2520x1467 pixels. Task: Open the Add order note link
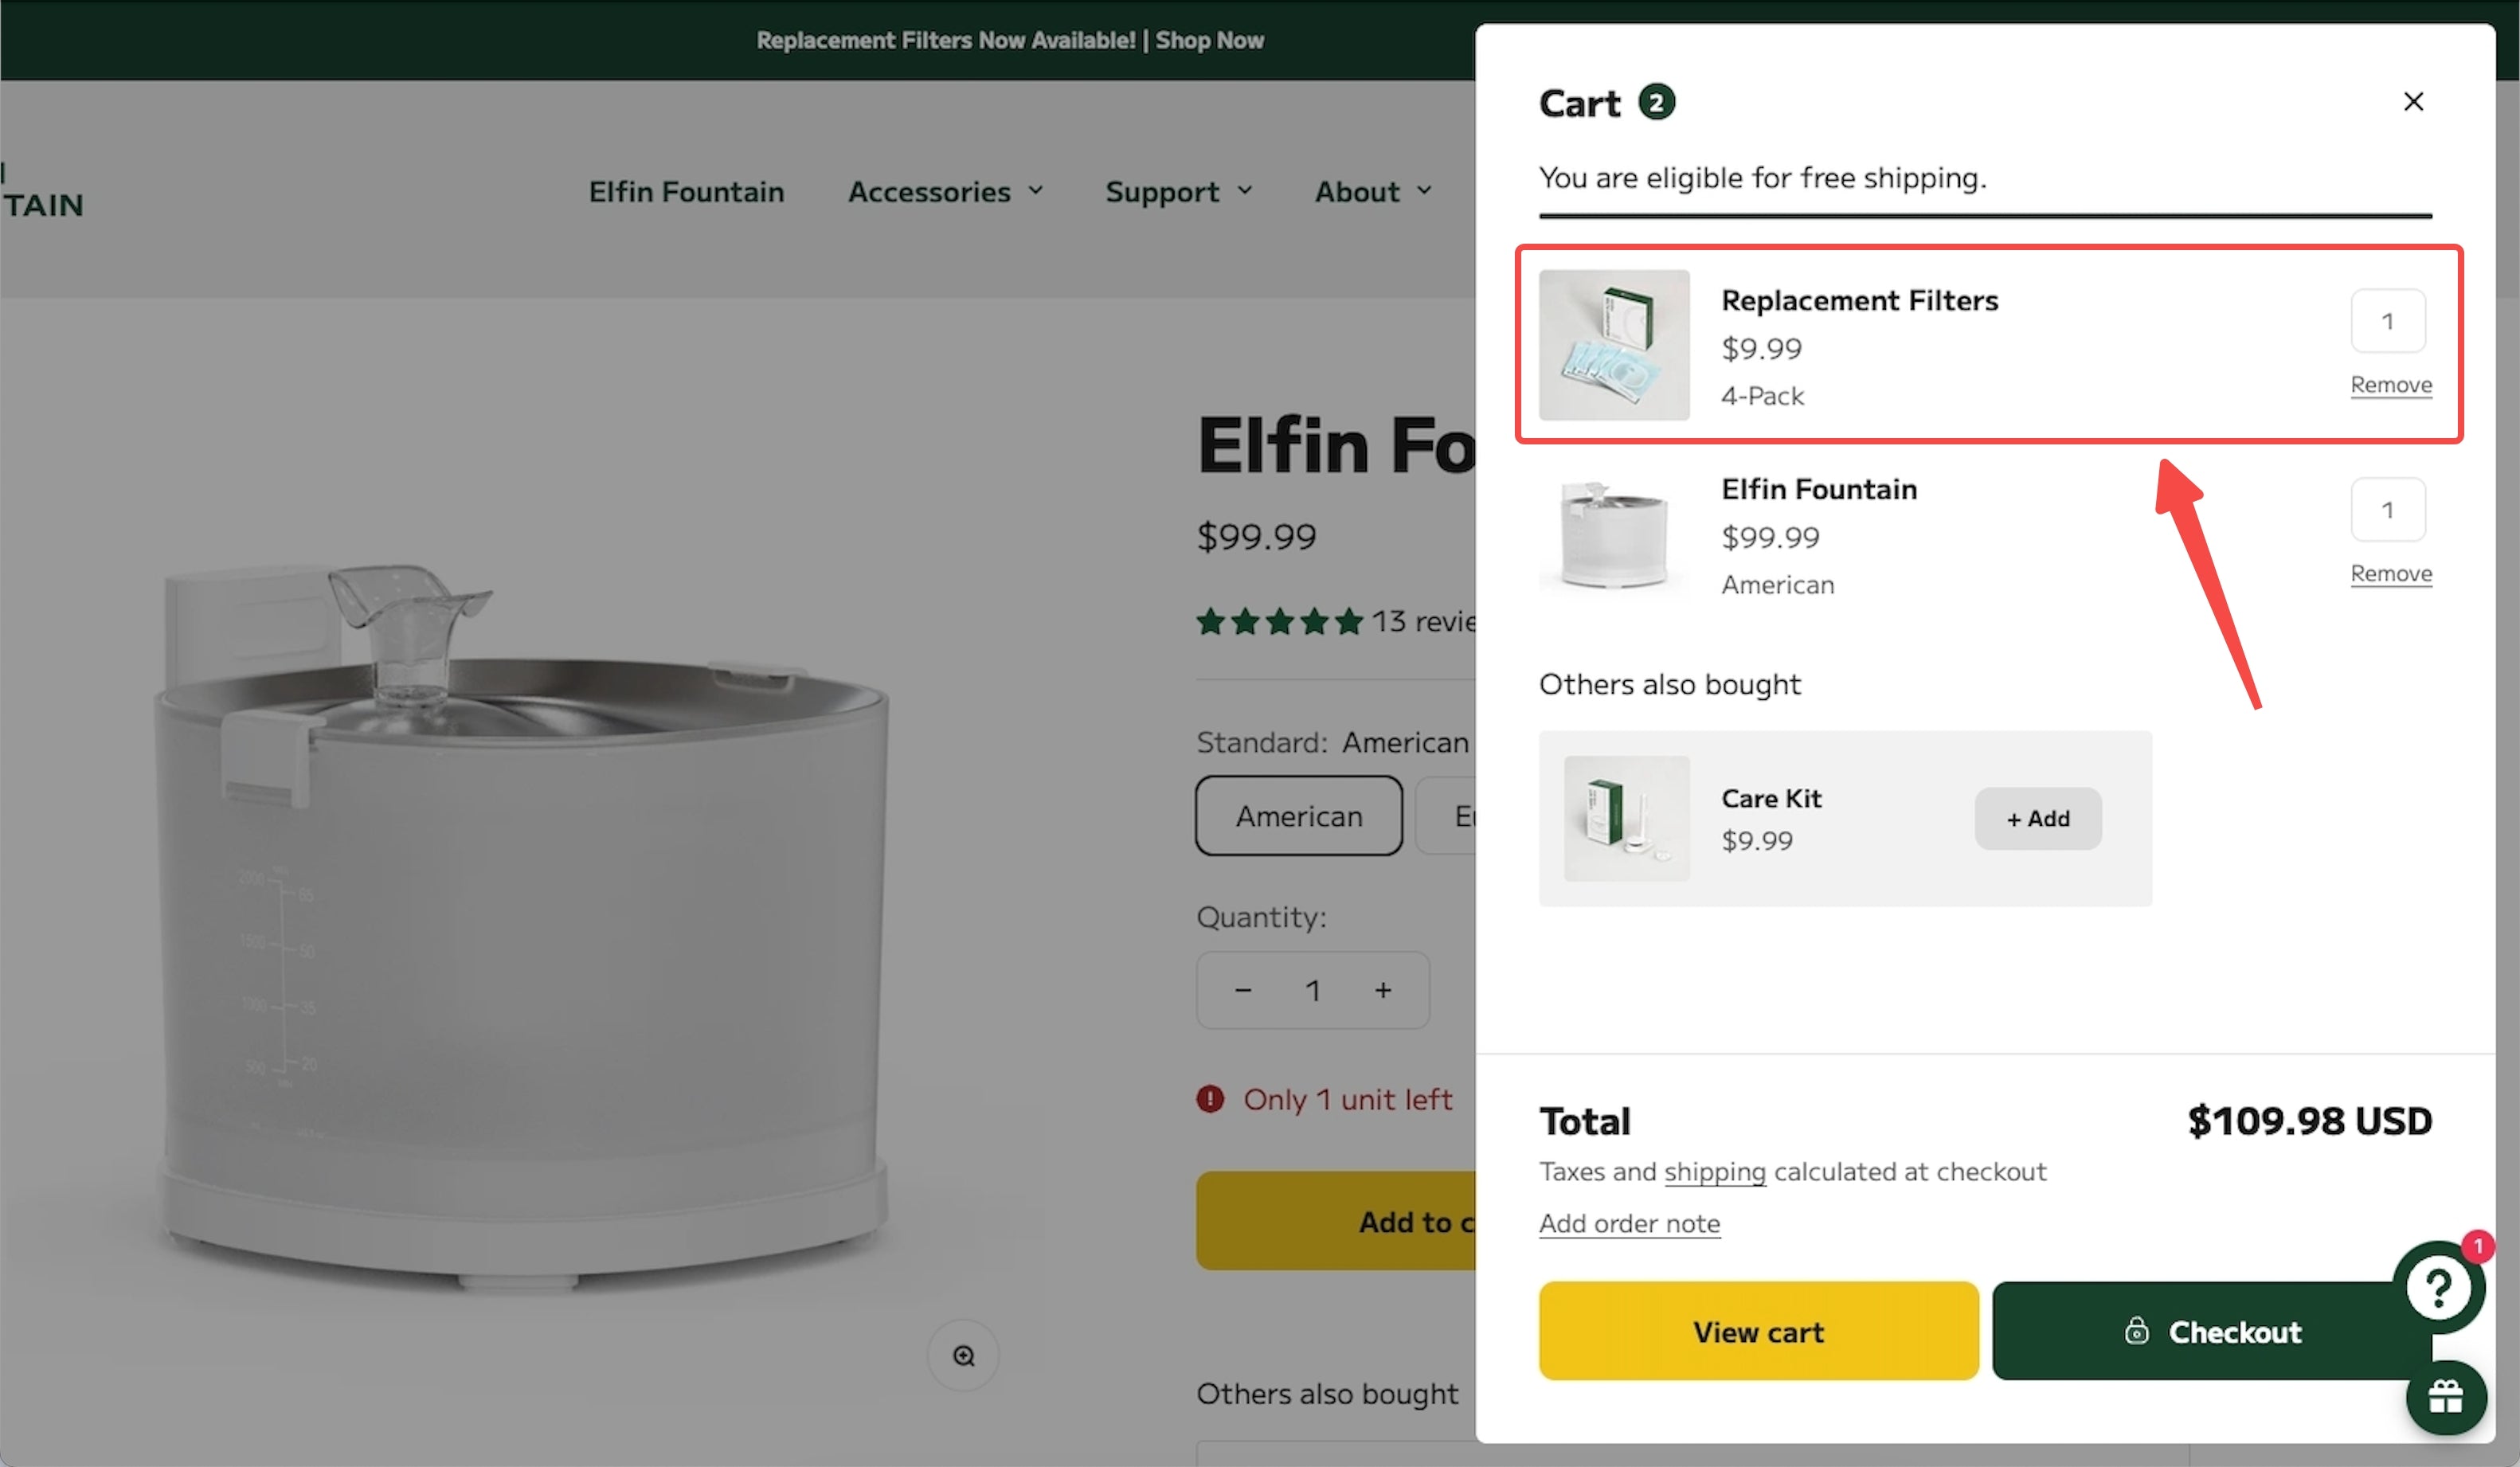coord(1629,1223)
